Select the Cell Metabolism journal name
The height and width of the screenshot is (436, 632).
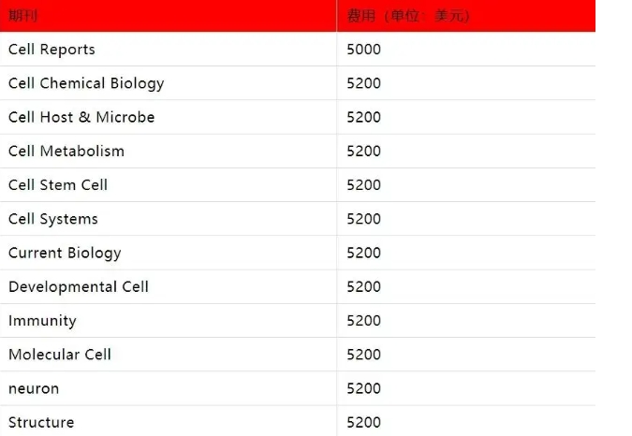coord(66,151)
